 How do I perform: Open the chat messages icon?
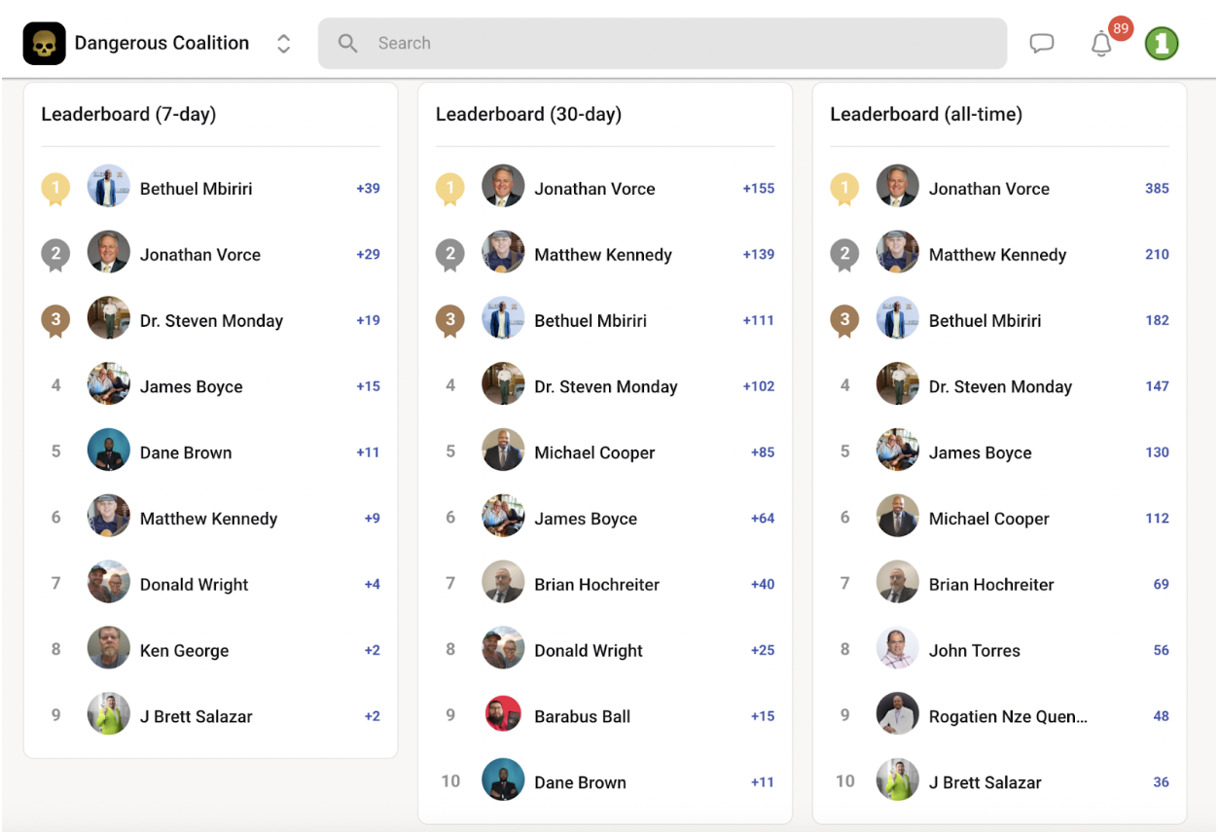point(1042,44)
